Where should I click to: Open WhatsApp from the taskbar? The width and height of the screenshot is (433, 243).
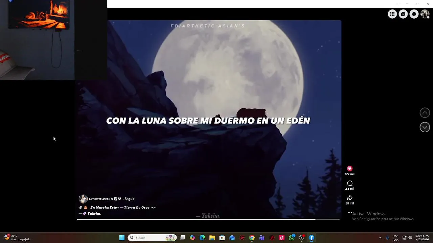point(292,238)
